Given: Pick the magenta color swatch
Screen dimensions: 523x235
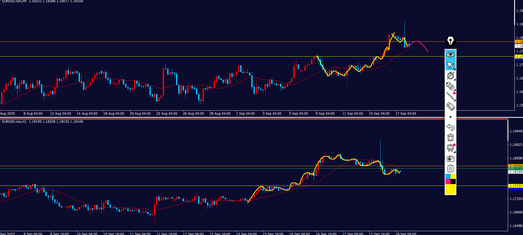Looking at the screenshot, I should click(x=448, y=181).
